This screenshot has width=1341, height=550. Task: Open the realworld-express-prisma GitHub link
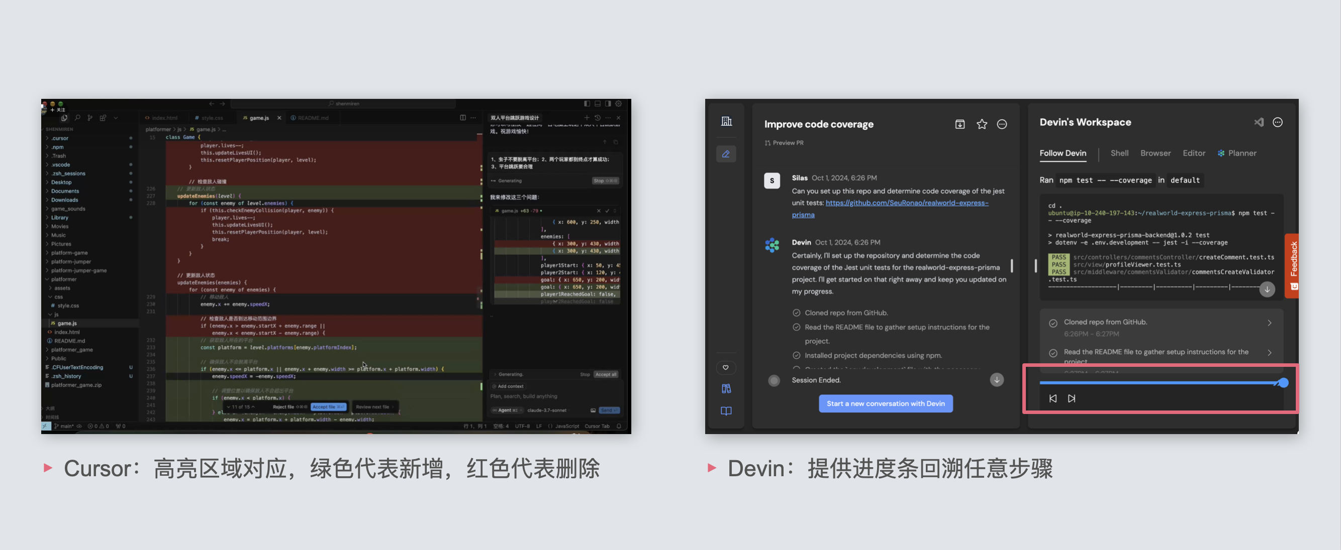pyautogui.click(x=890, y=208)
